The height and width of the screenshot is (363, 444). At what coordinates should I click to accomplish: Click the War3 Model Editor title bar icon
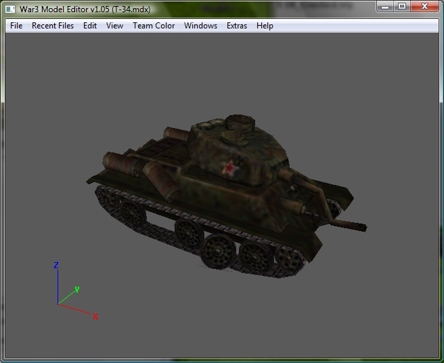click(x=10, y=9)
